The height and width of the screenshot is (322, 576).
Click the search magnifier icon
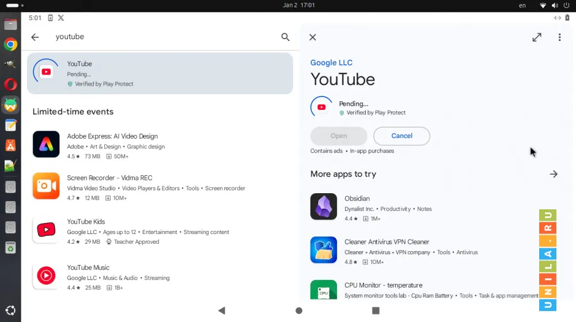pos(285,37)
